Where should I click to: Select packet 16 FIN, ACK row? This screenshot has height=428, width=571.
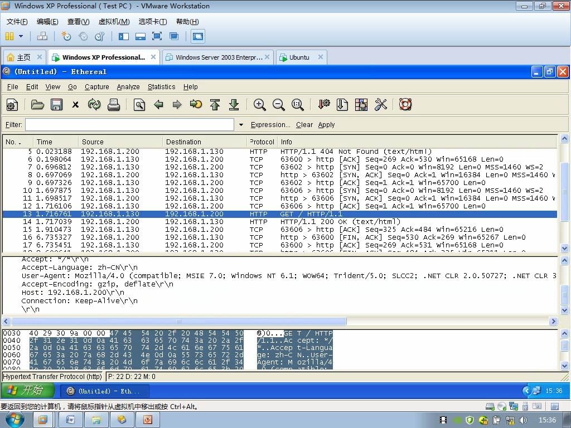point(280,237)
